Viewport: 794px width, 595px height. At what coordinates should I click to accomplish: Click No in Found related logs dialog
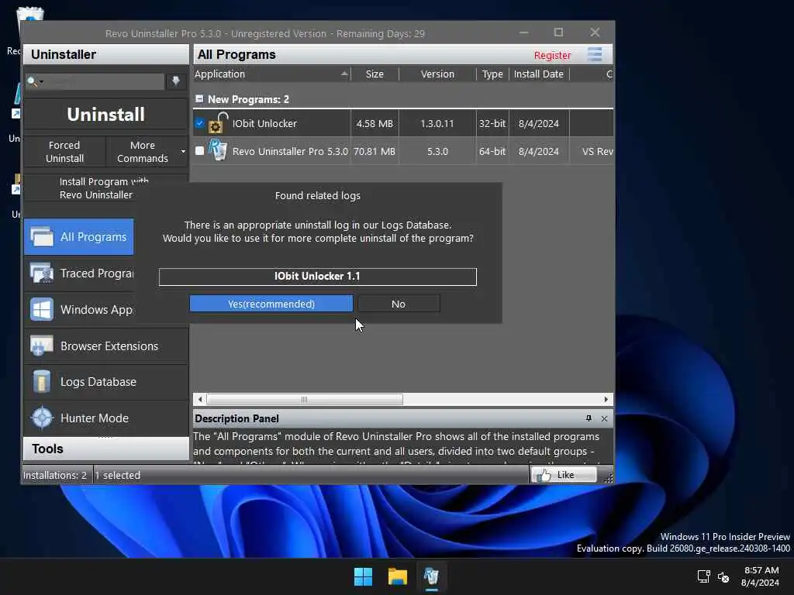click(x=399, y=304)
